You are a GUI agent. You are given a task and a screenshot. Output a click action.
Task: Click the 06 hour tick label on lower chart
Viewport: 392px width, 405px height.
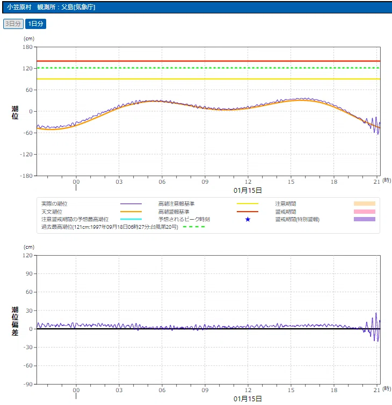click(x=162, y=390)
